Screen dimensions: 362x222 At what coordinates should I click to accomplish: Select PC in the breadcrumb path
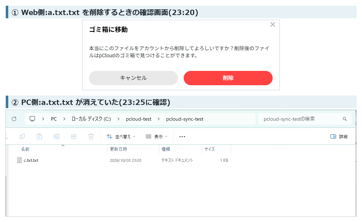(54, 119)
